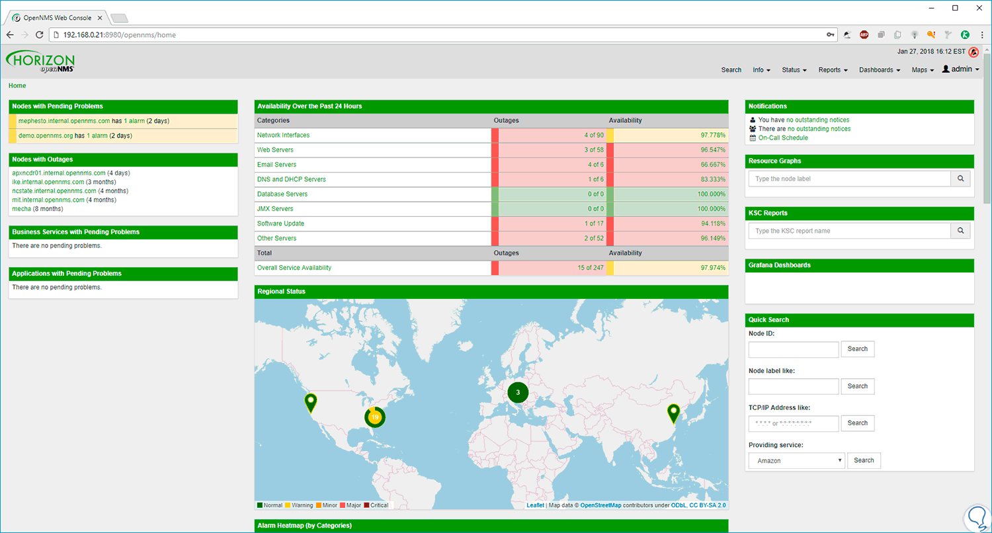Focus the Resource Graphs node label field
This screenshot has height=533, width=992.
(x=850, y=179)
